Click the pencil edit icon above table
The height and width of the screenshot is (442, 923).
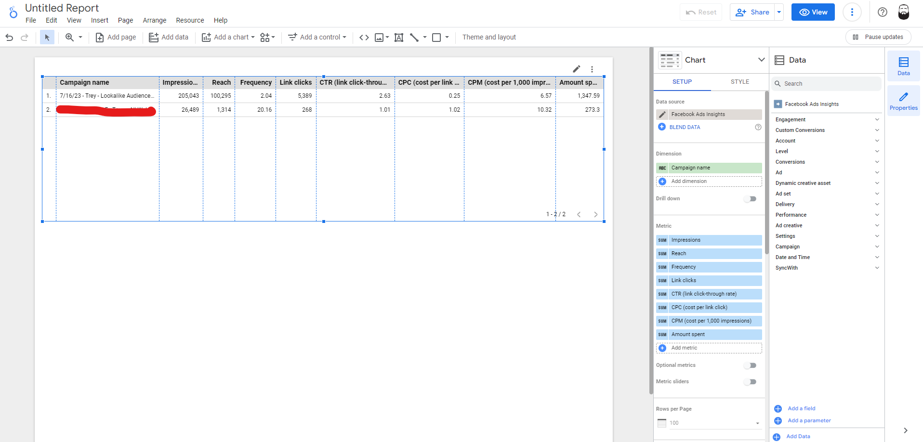(576, 69)
